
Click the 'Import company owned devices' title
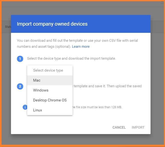(52, 24)
